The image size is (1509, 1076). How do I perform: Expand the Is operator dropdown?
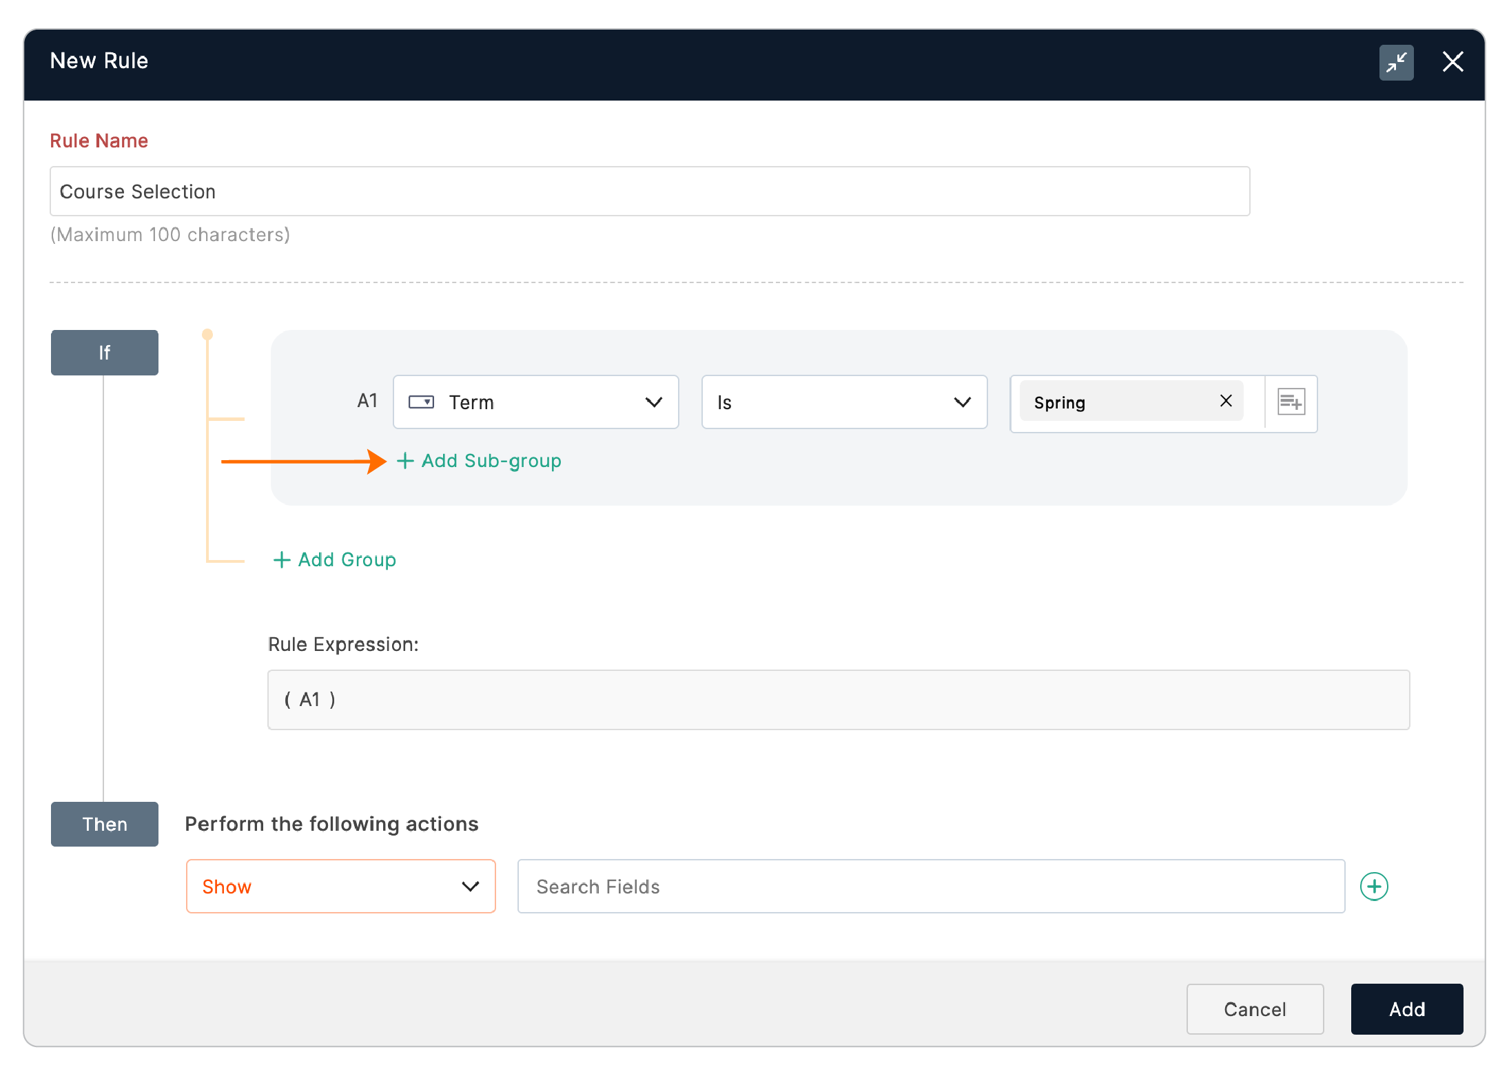click(844, 402)
